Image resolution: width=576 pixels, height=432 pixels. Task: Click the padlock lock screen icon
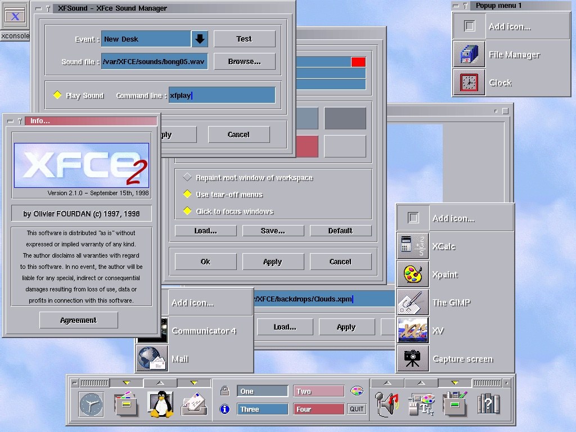pos(224,391)
